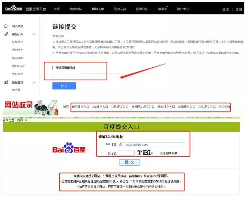Open 用户中心 in top navigation
Image resolution: width=247 pixels, height=199 pixels.
[183, 9]
